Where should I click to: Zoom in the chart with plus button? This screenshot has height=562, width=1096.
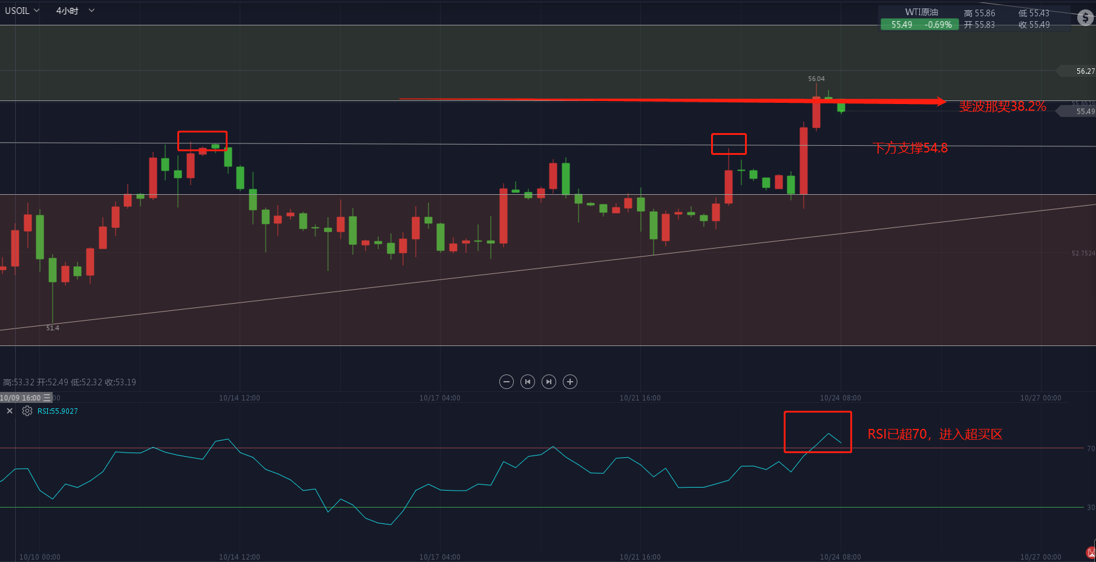pos(570,382)
